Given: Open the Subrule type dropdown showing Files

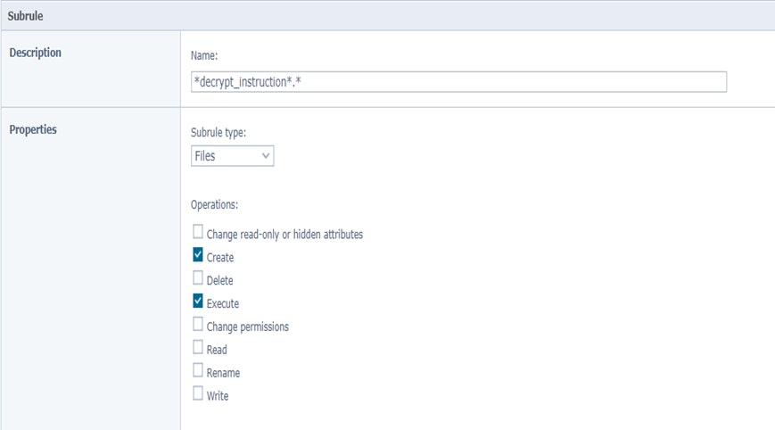Looking at the screenshot, I should point(232,156).
